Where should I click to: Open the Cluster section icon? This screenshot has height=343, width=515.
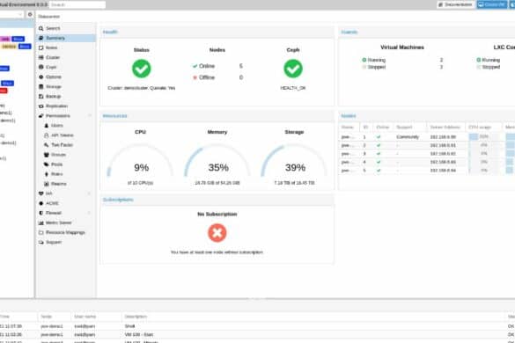click(41, 57)
